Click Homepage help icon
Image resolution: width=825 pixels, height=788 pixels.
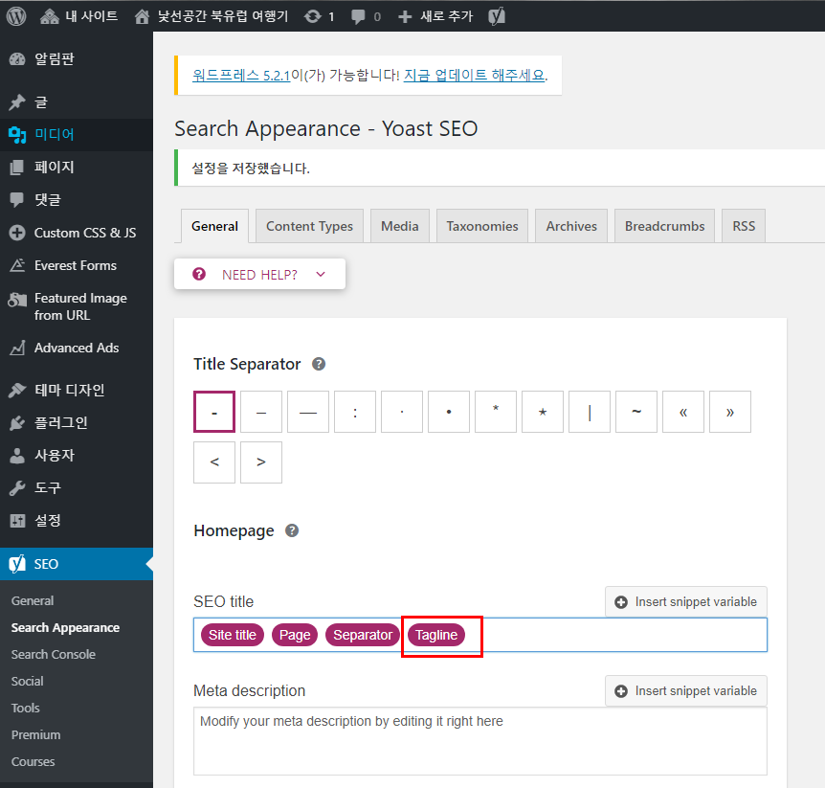tap(292, 530)
